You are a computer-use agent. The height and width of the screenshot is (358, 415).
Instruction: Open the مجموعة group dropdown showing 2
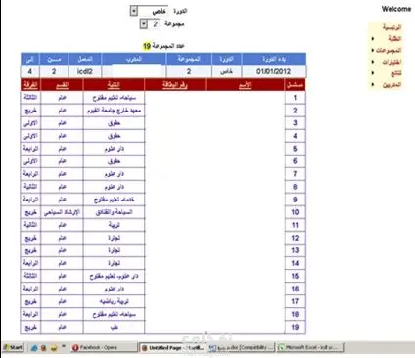point(151,24)
